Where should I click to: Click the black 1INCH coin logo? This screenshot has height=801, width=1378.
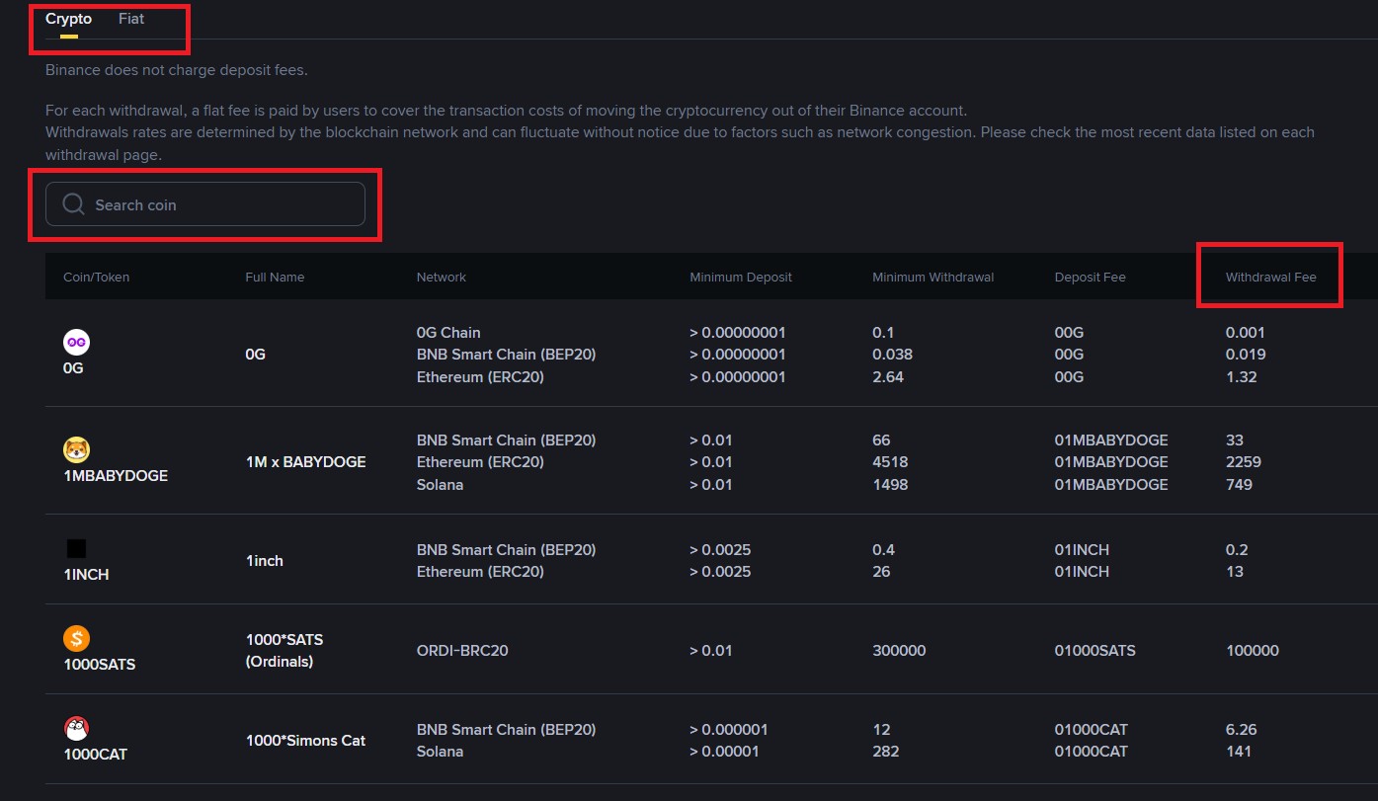(x=76, y=548)
